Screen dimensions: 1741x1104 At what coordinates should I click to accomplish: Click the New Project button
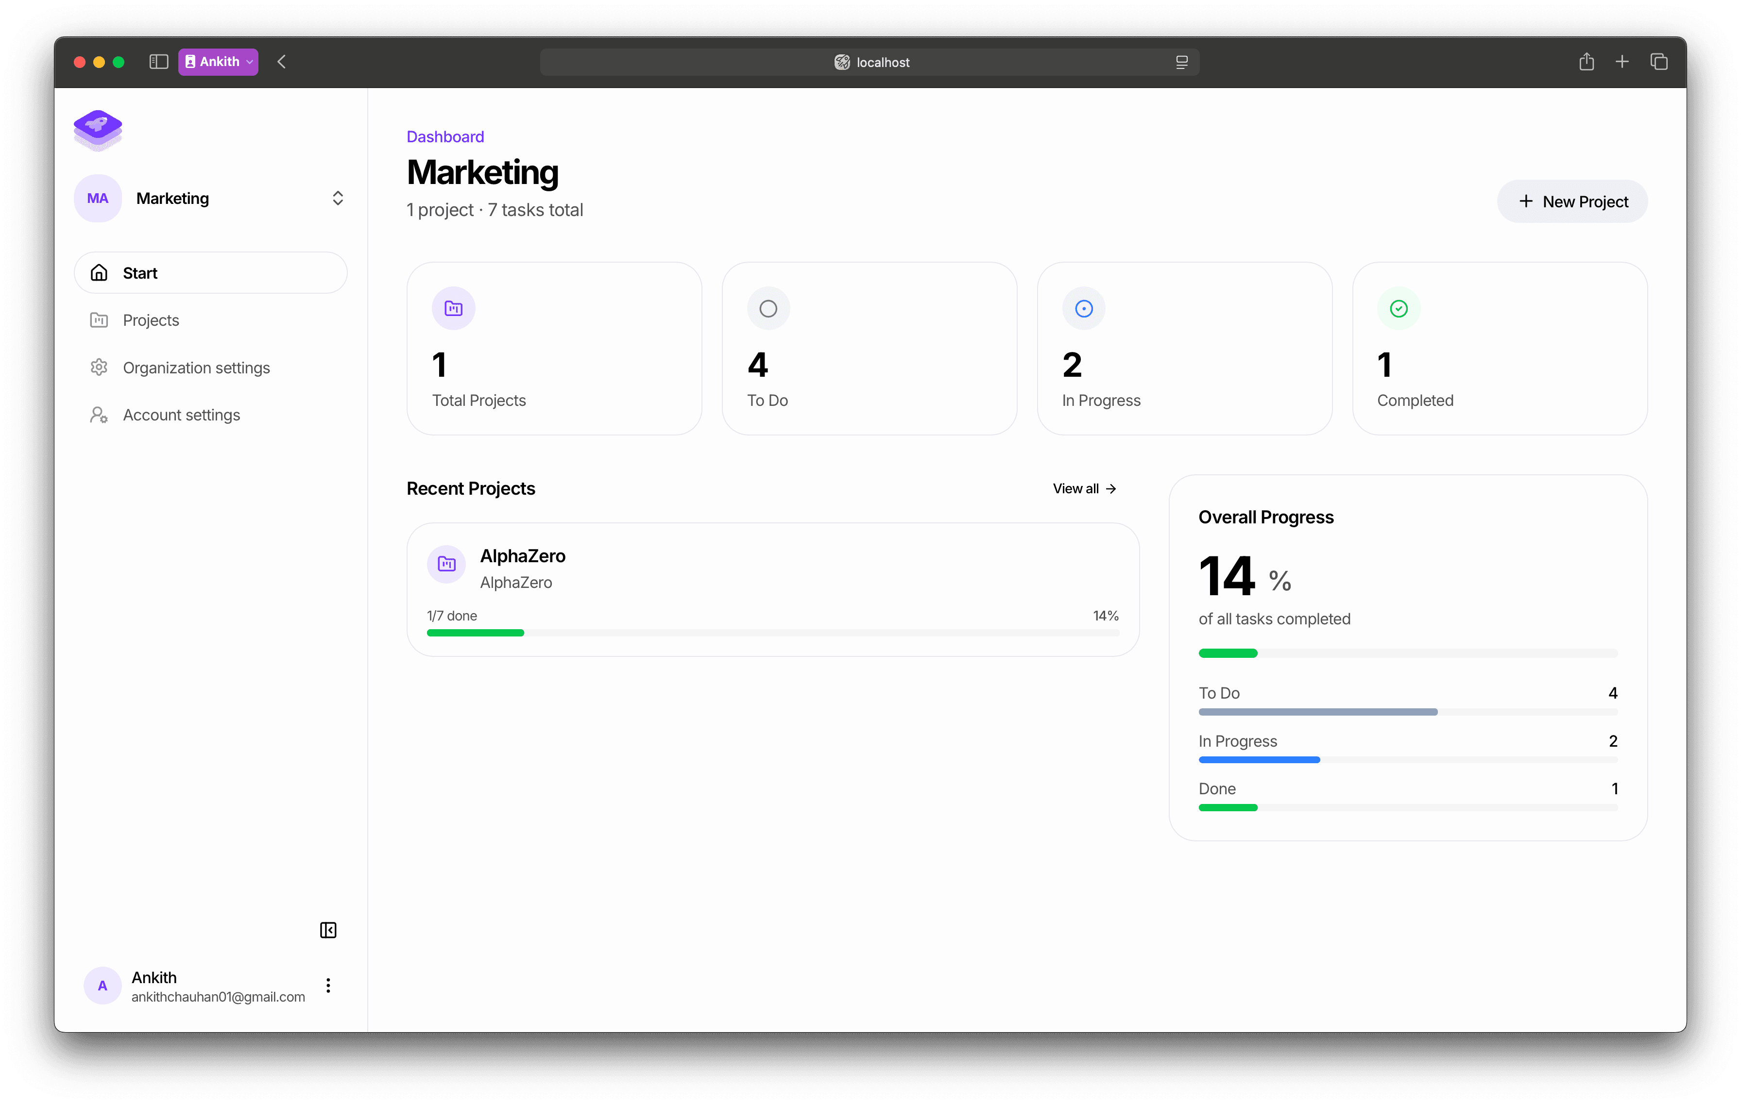(x=1572, y=201)
